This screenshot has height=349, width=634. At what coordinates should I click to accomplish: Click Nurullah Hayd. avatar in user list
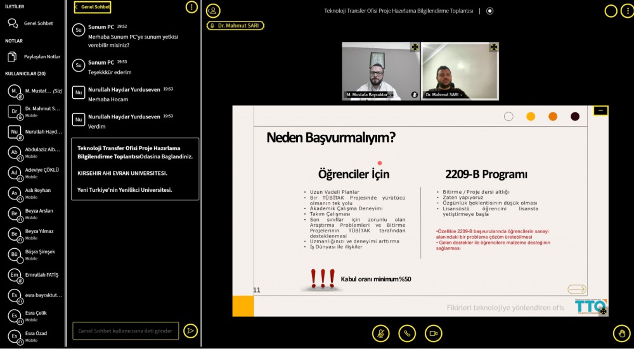(x=15, y=132)
